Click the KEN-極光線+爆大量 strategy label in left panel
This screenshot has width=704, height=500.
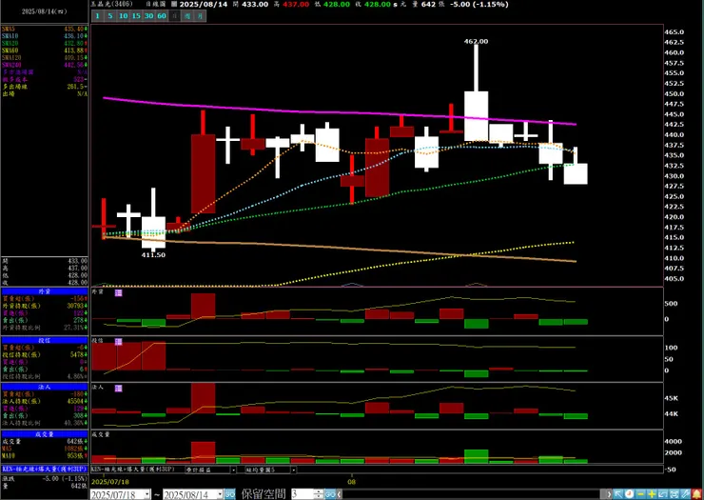click(x=45, y=469)
